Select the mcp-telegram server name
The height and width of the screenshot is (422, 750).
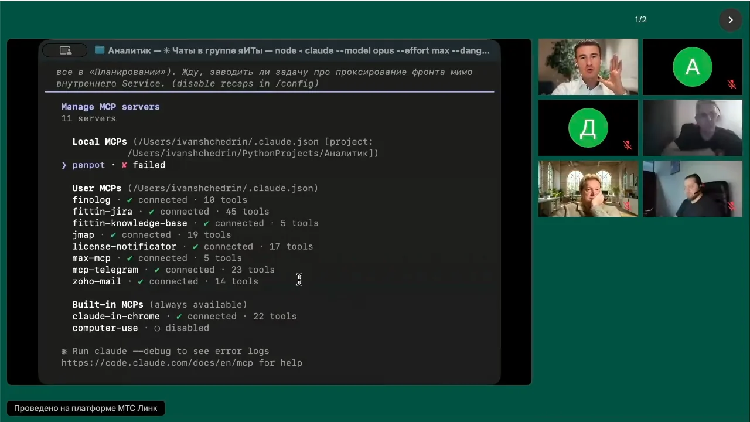point(105,270)
